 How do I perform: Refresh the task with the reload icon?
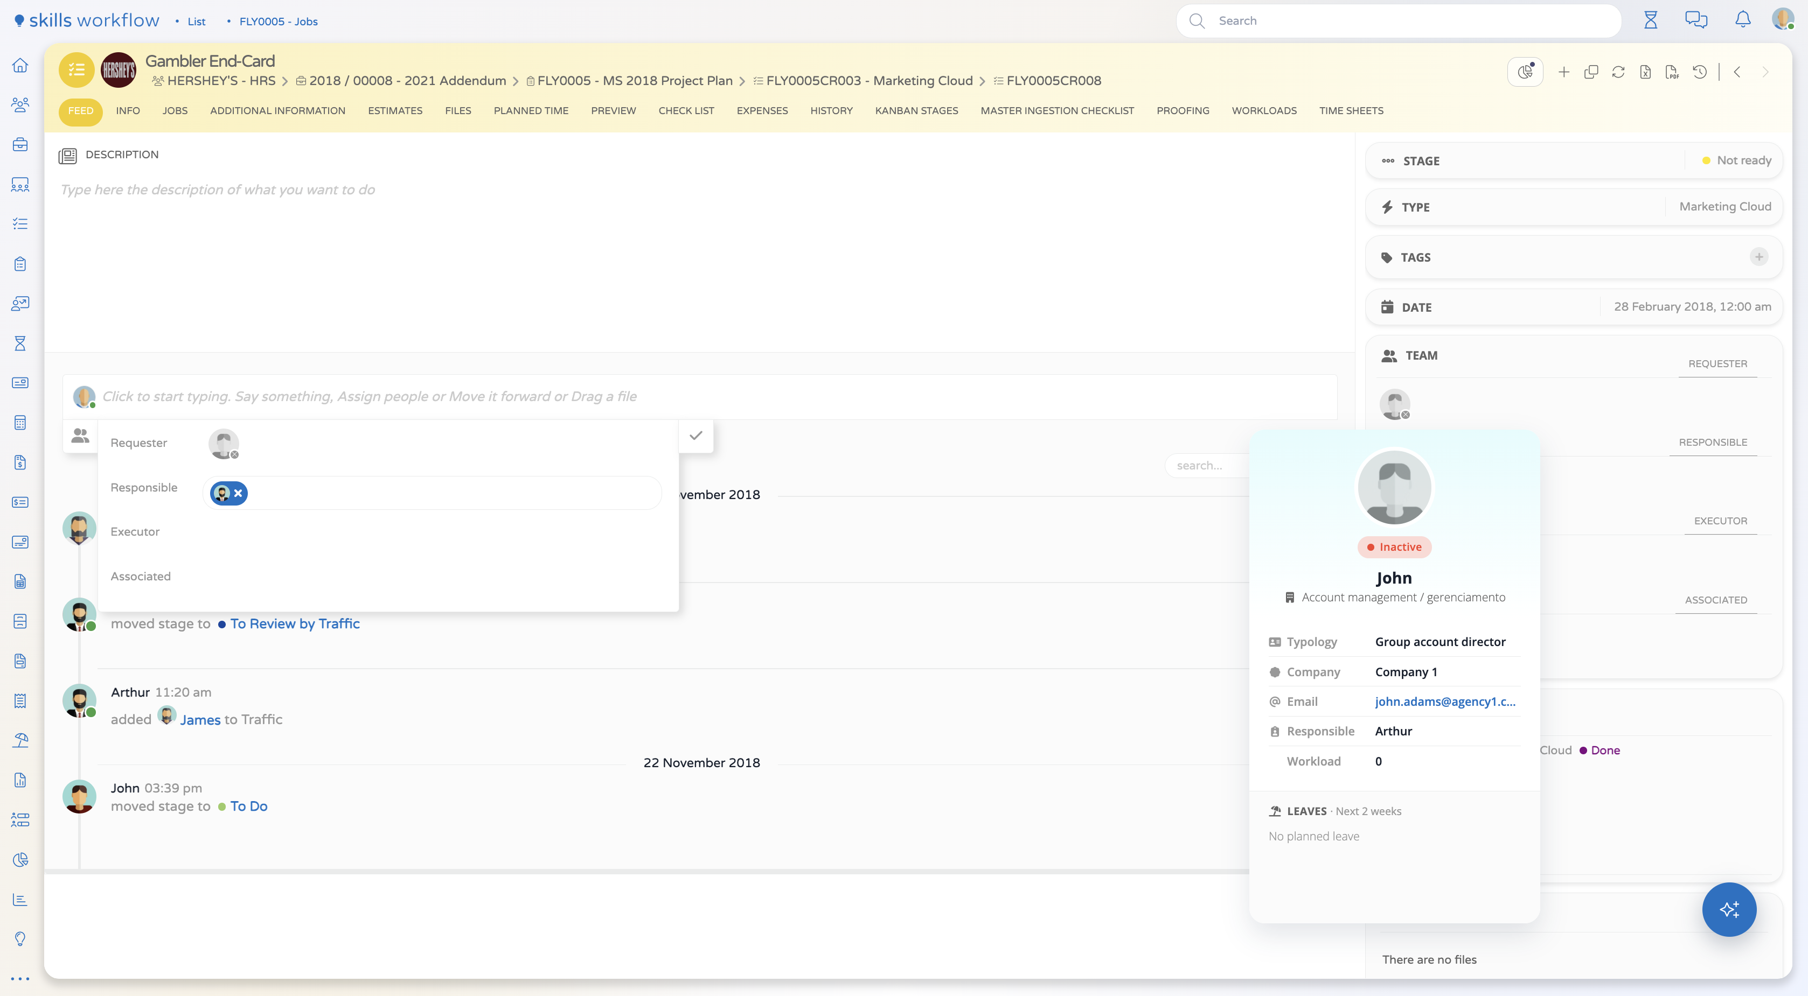1618,72
